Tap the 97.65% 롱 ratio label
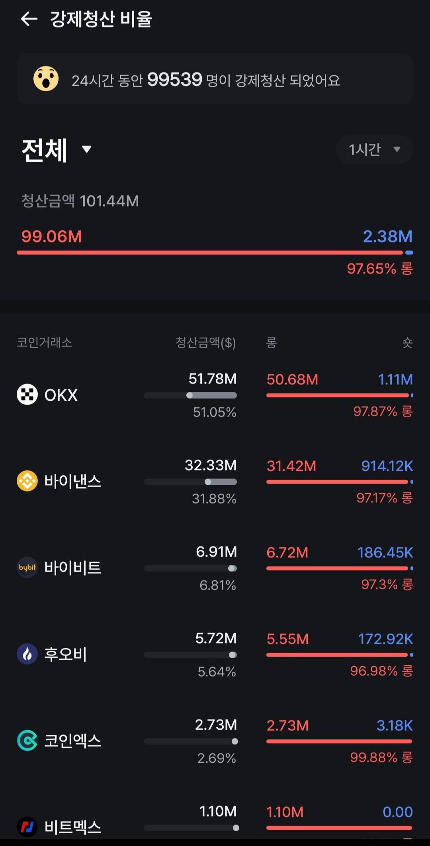 379,269
